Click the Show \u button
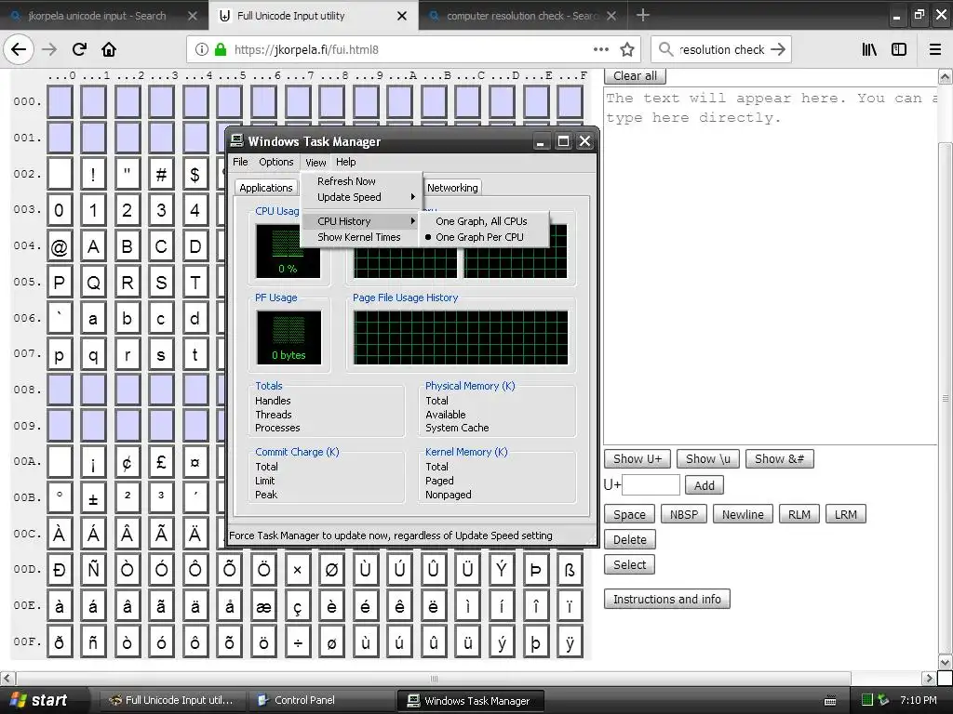The width and height of the screenshot is (953, 714). point(708,459)
